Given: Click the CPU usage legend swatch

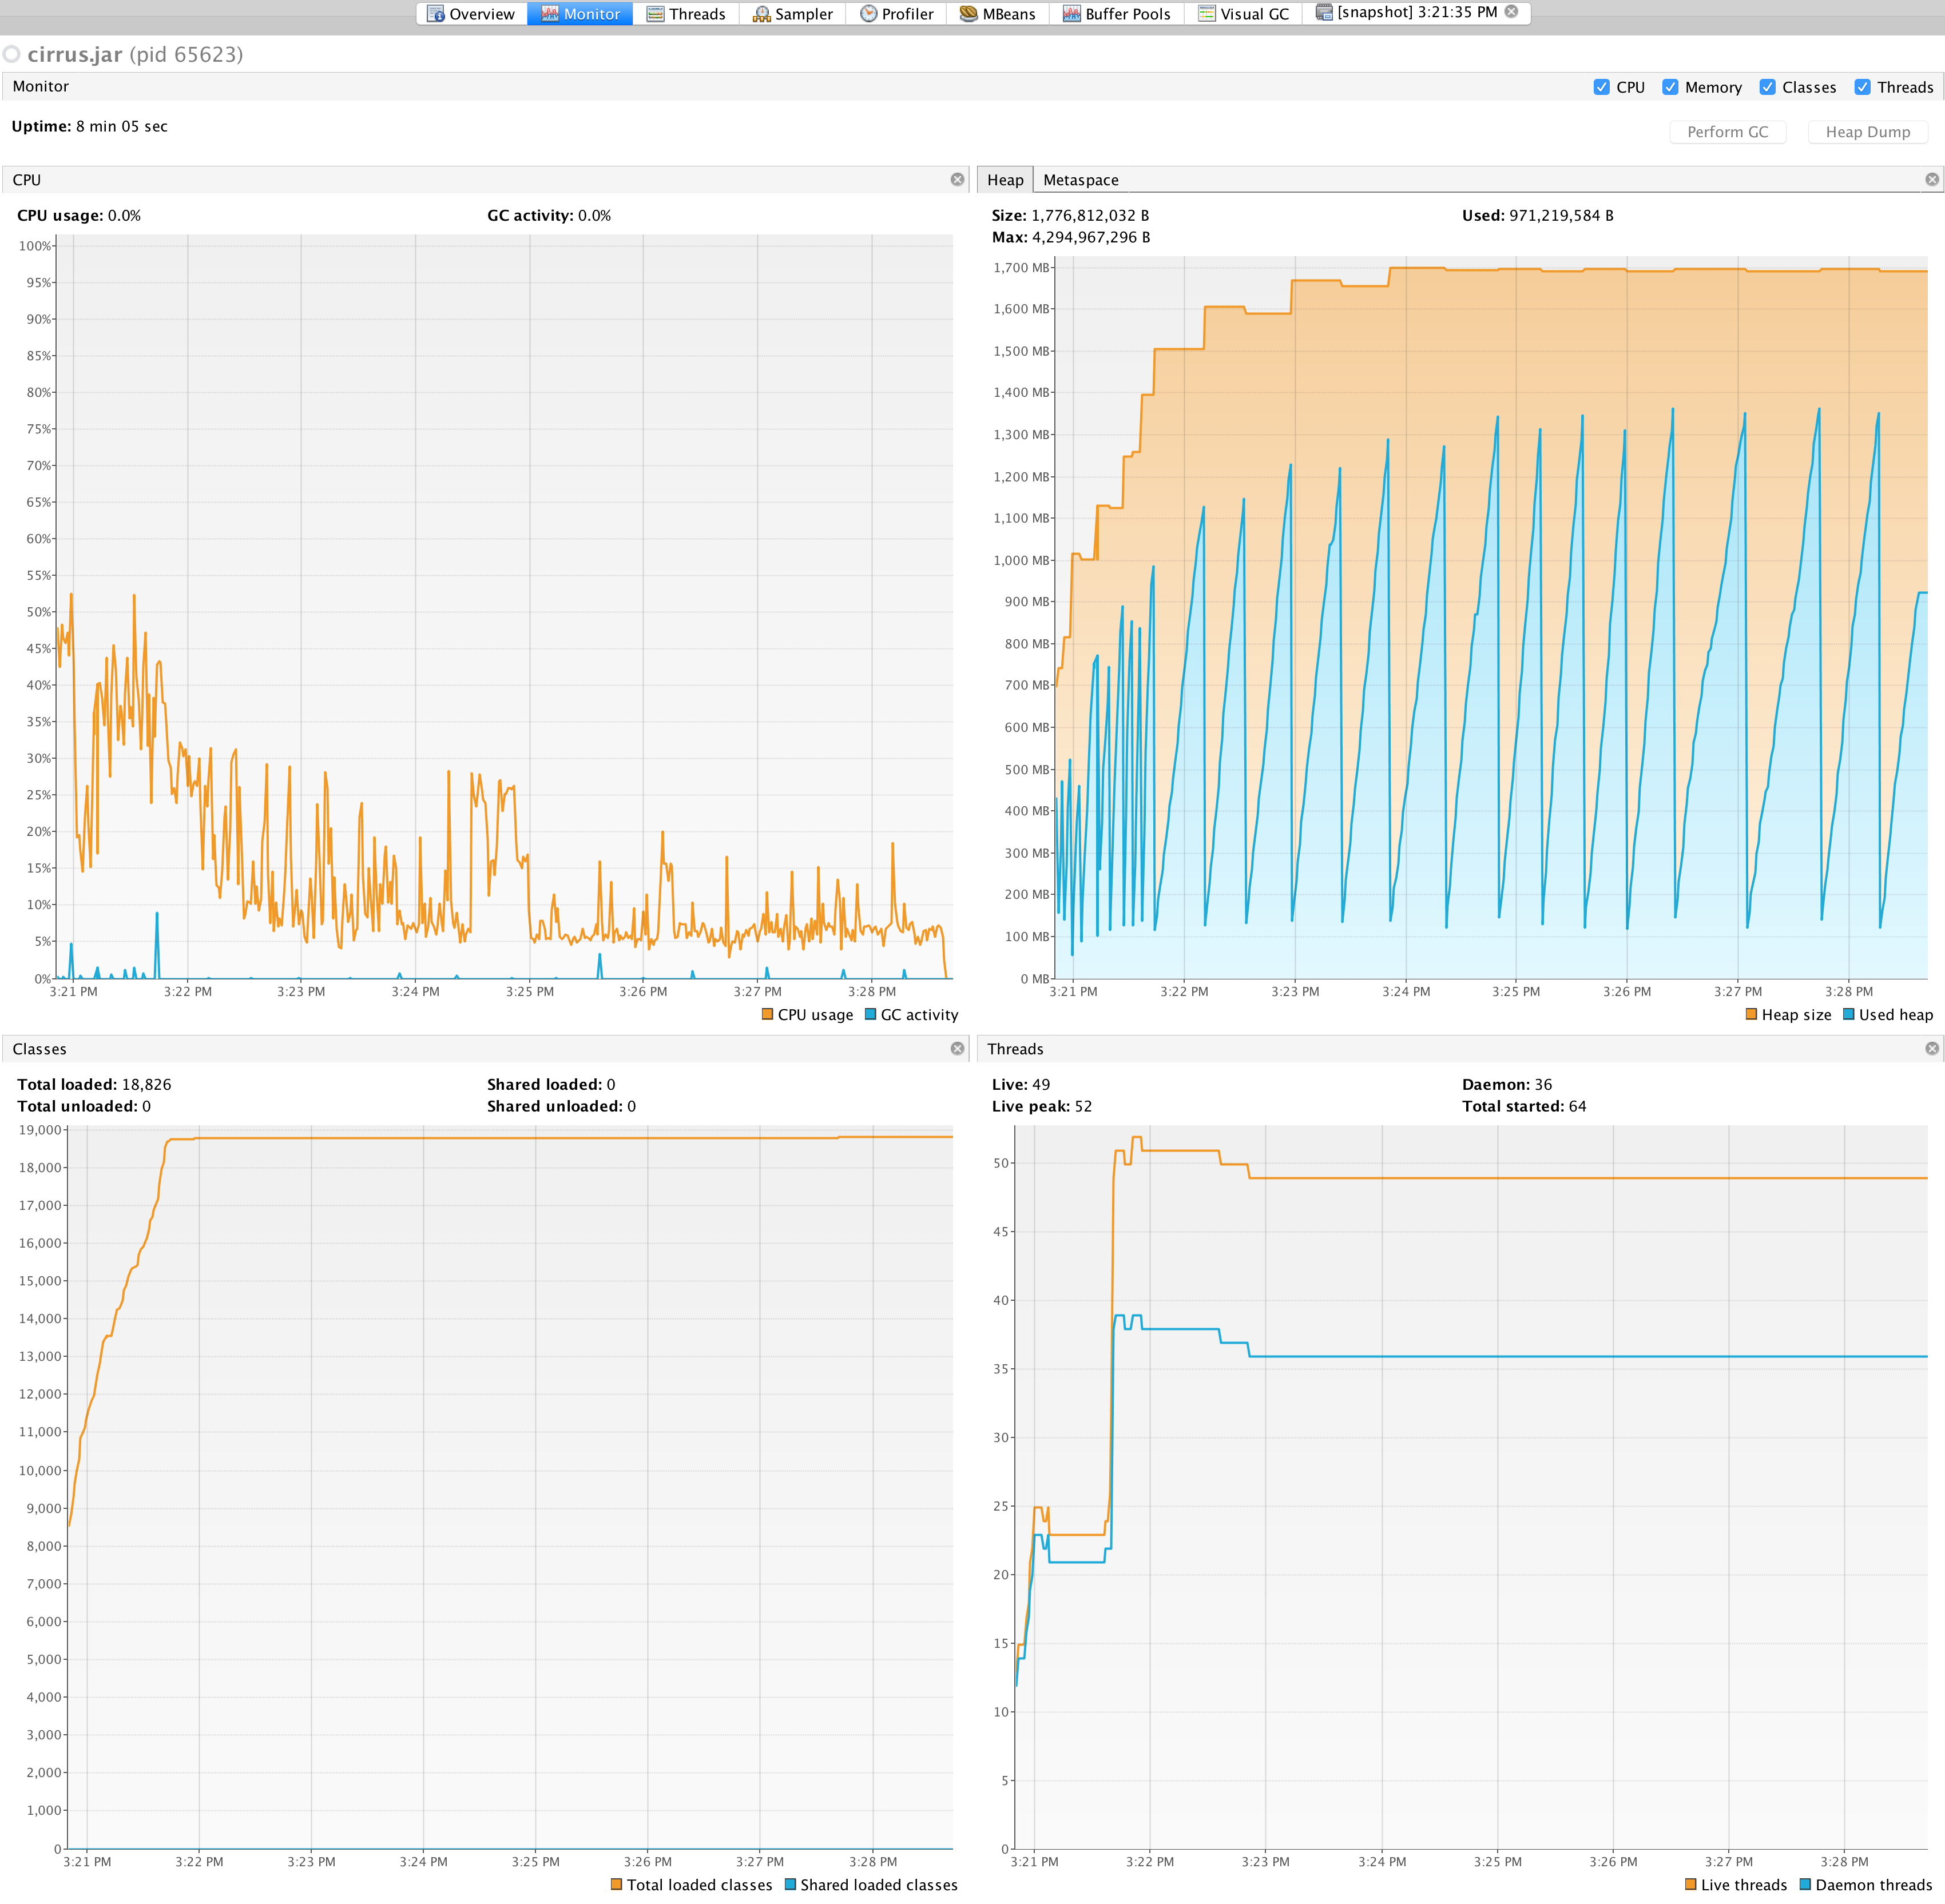Looking at the screenshot, I should 767,1014.
